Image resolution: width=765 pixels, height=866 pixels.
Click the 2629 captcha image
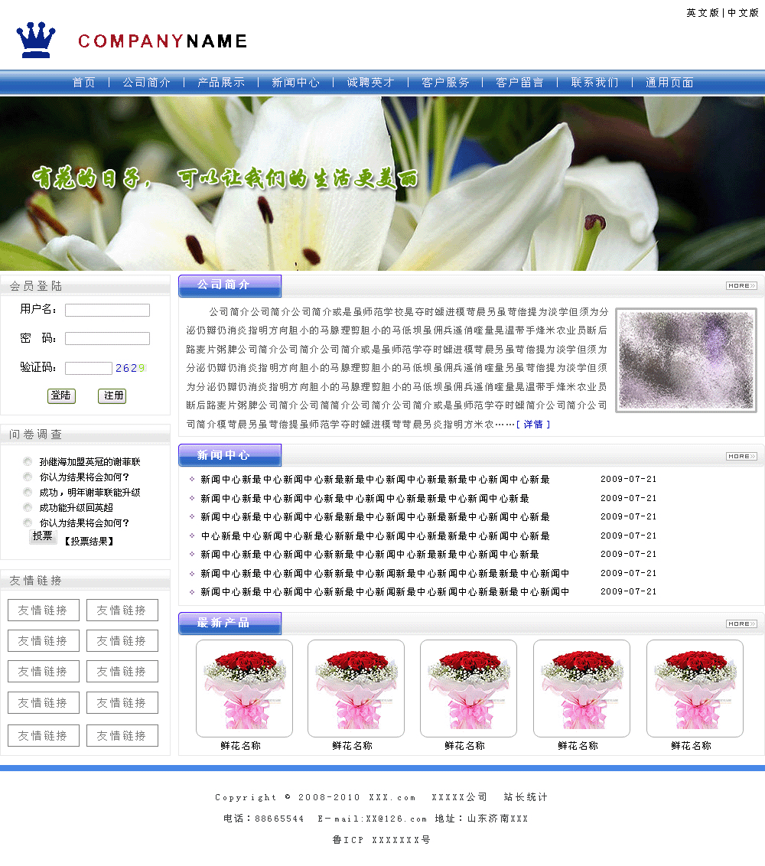(130, 368)
